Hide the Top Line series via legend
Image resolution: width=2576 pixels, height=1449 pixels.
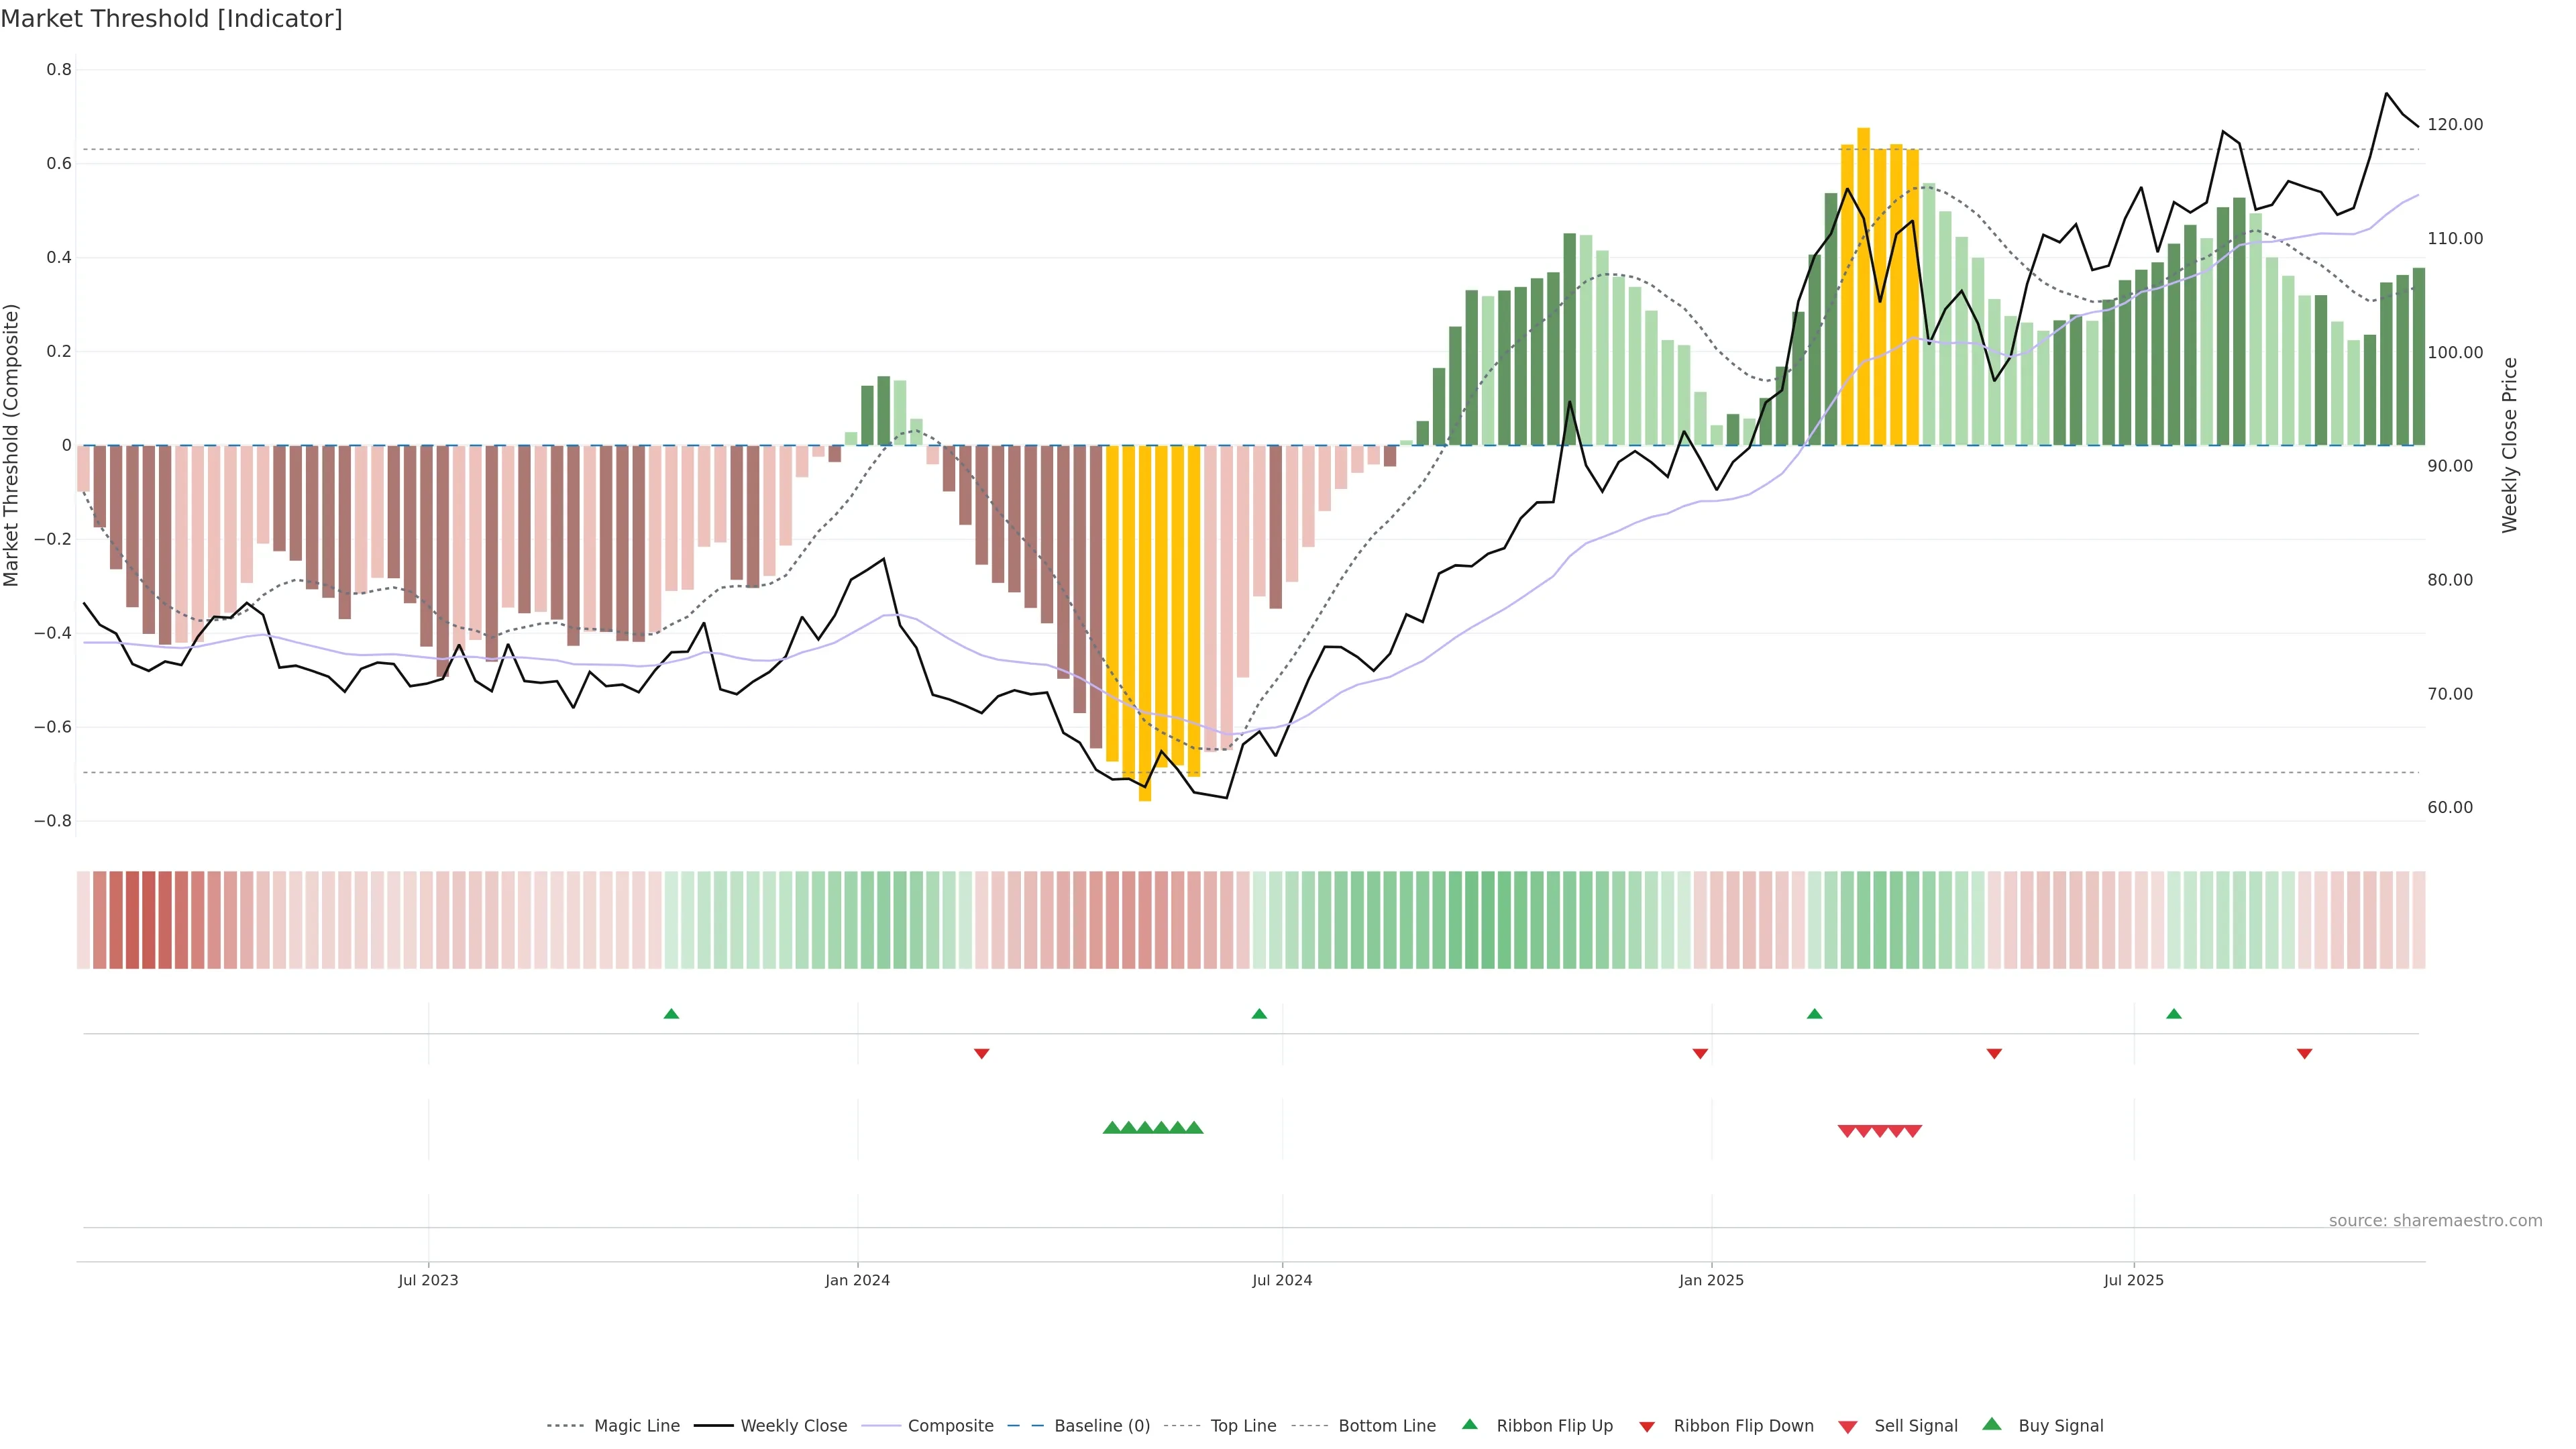pos(1243,1426)
